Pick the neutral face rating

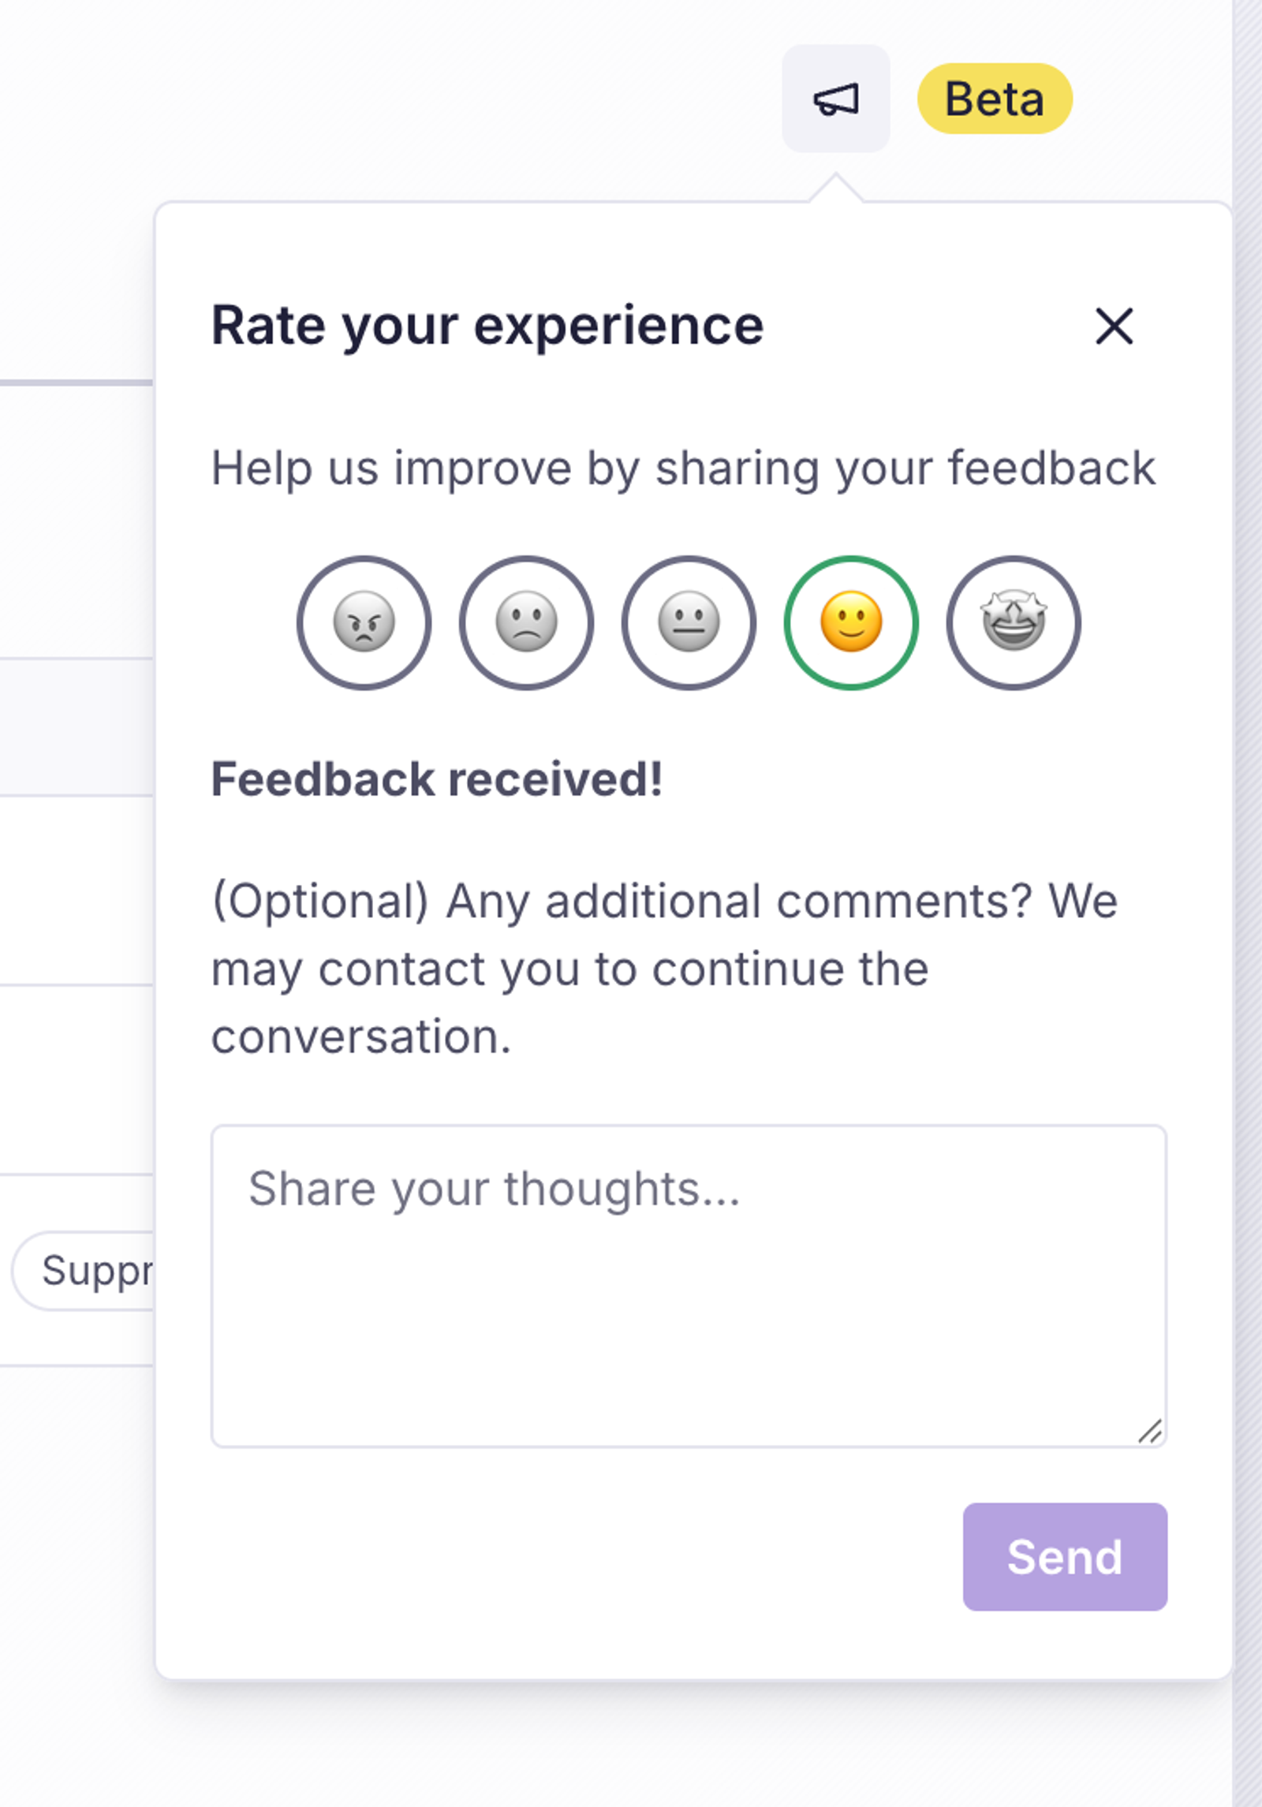pyautogui.click(x=689, y=623)
